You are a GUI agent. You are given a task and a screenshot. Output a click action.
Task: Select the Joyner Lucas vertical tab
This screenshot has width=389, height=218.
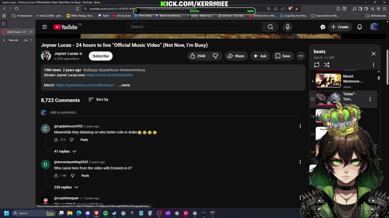point(17,32)
